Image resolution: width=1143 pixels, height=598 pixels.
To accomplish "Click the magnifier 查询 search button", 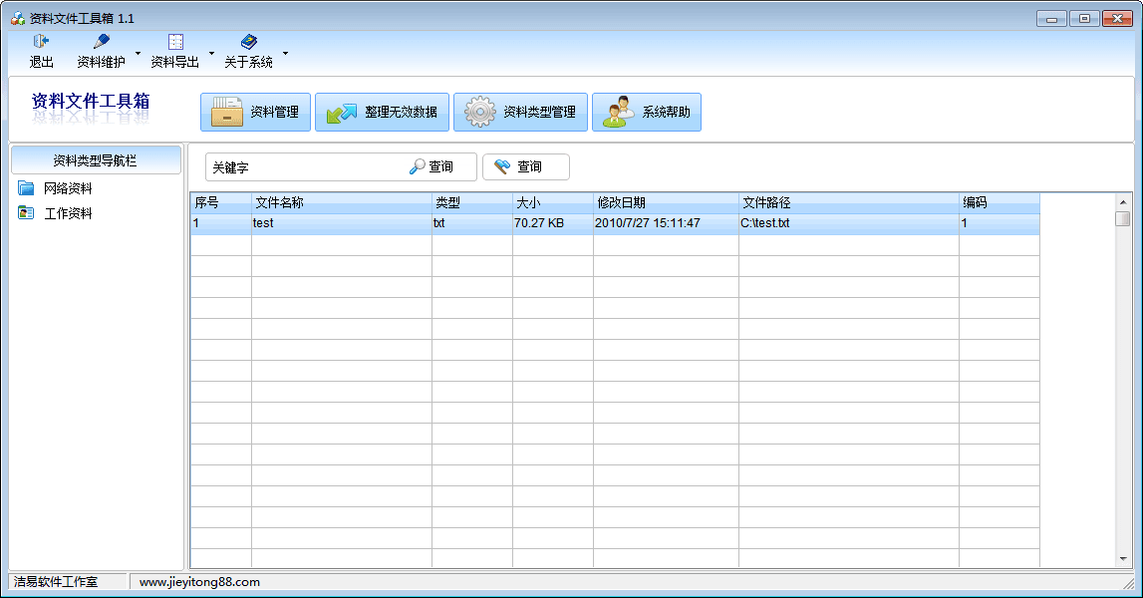I will click(x=431, y=167).
